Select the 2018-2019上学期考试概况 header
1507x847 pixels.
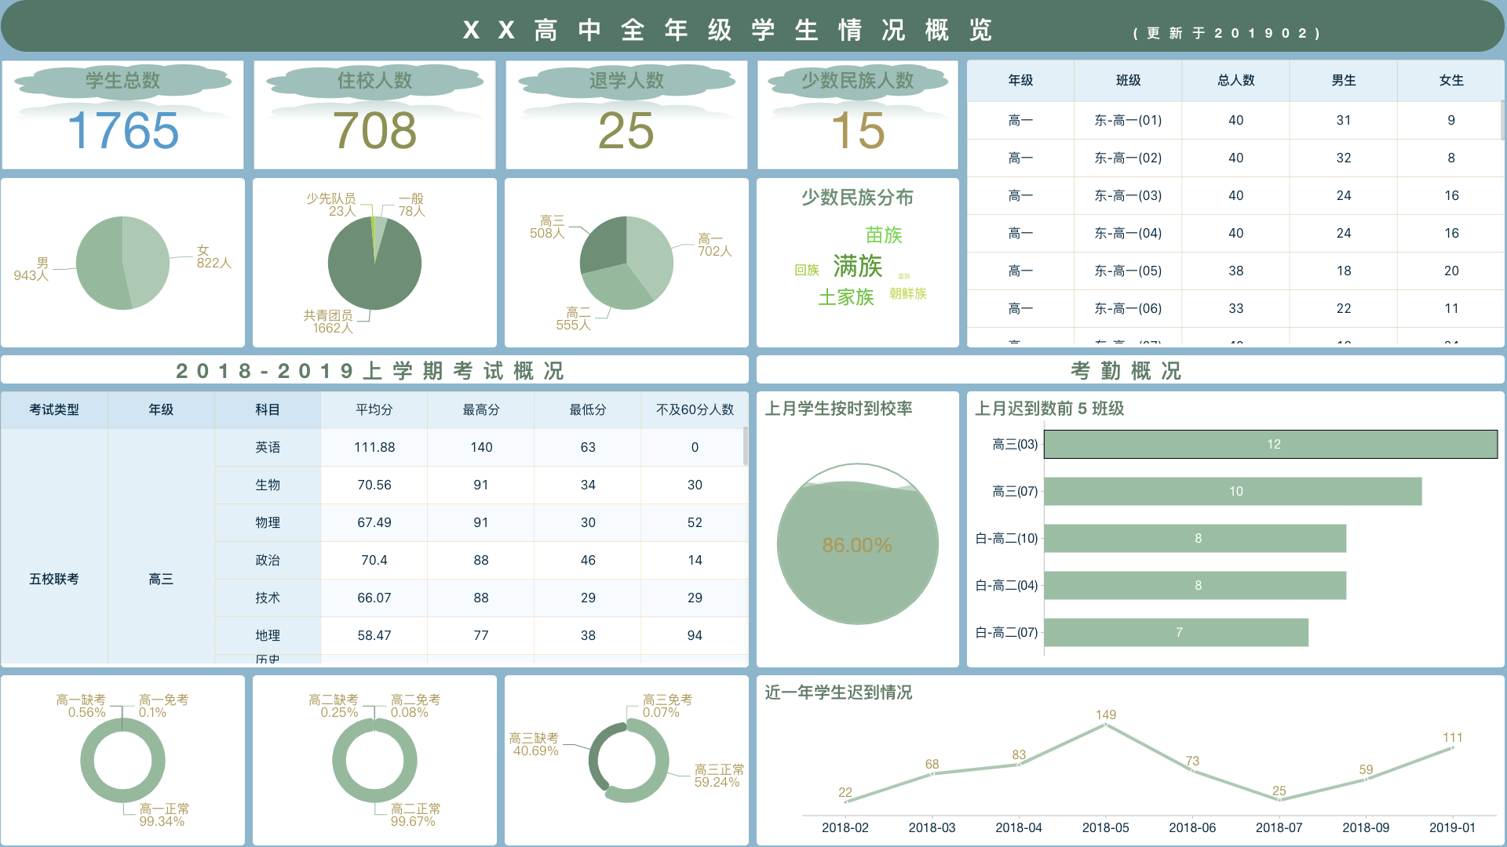374,369
